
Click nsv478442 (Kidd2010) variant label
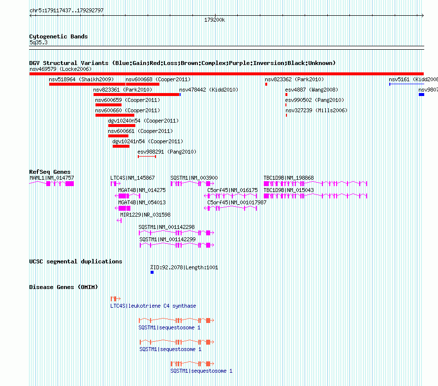pyautogui.click(x=209, y=90)
